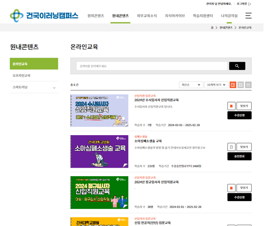
Task: Click the 원내콘텐츠 breadcrumb link
Action: (x=226, y=27)
